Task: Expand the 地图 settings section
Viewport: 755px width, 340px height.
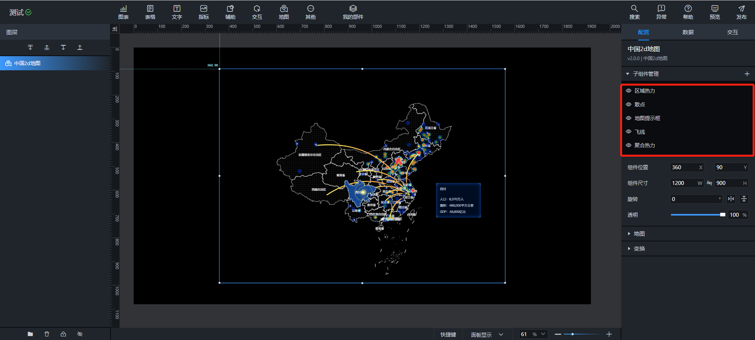Action: click(639, 234)
